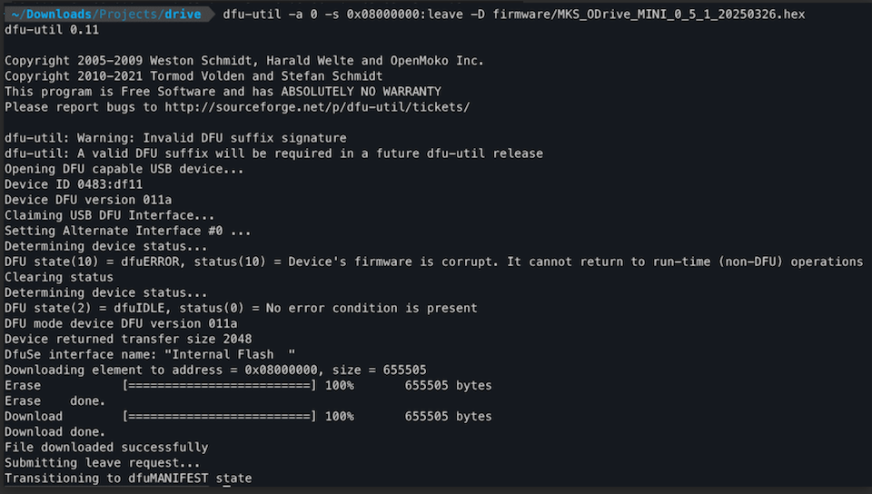This screenshot has height=494, width=872.
Task: Click the Downloads segment in prompt path
Action: (x=56, y=15)
